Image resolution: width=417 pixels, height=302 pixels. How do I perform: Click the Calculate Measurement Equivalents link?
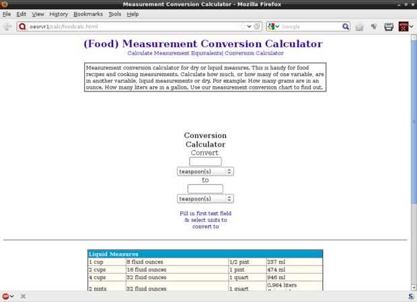point(174,53)
